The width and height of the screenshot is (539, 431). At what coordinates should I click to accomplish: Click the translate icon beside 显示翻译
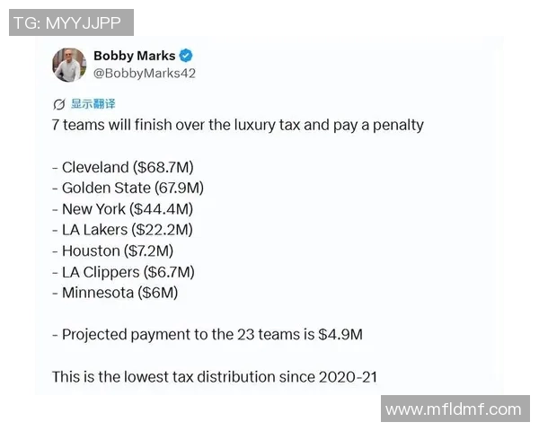(59, 104)
